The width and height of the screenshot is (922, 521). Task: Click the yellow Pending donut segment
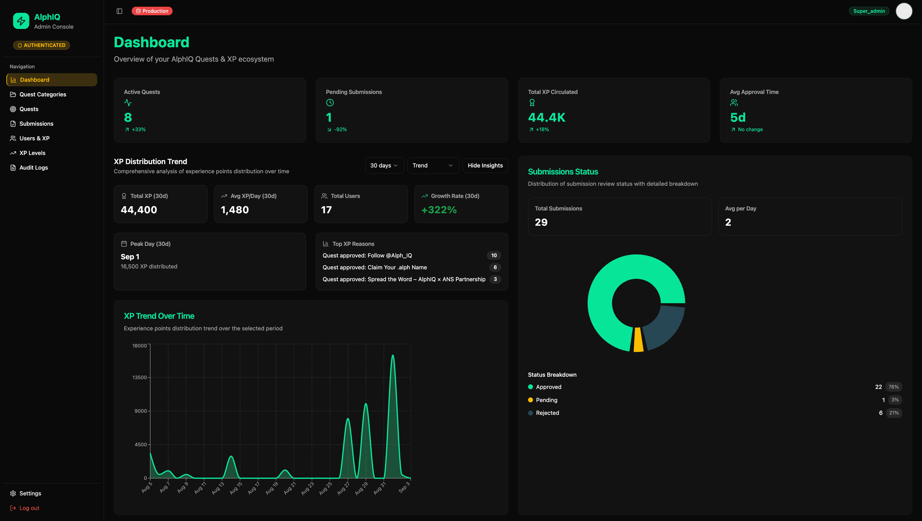click(638, 340)
